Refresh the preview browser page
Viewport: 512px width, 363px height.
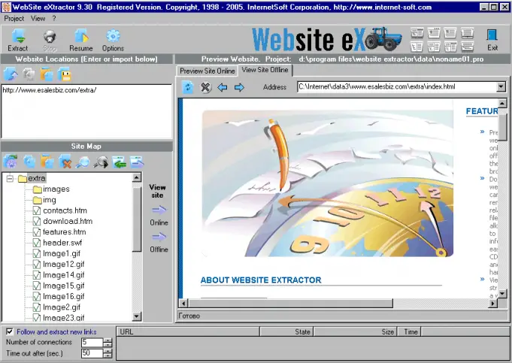(x=188, y=88)
